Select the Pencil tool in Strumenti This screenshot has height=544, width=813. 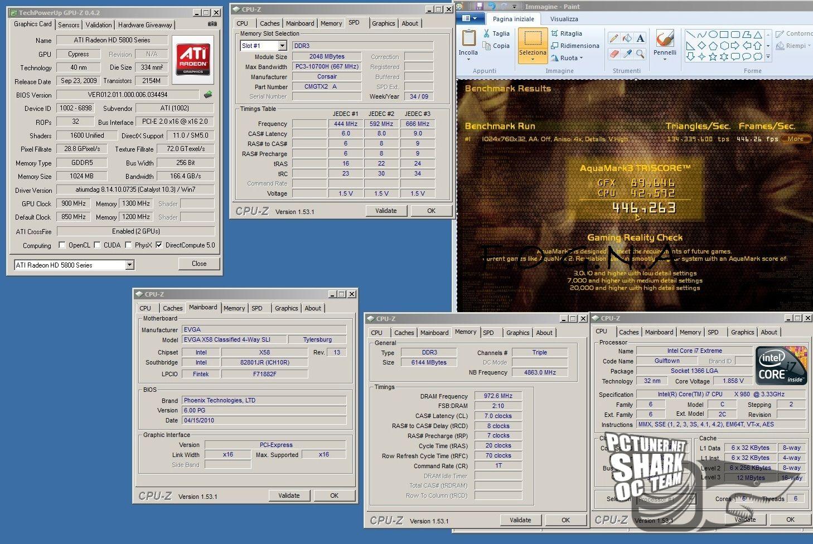(x=614, y=38)
